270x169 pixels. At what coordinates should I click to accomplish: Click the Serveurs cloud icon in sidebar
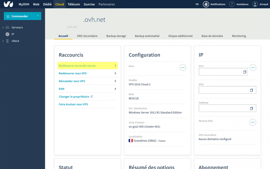(x=7, y=27)
